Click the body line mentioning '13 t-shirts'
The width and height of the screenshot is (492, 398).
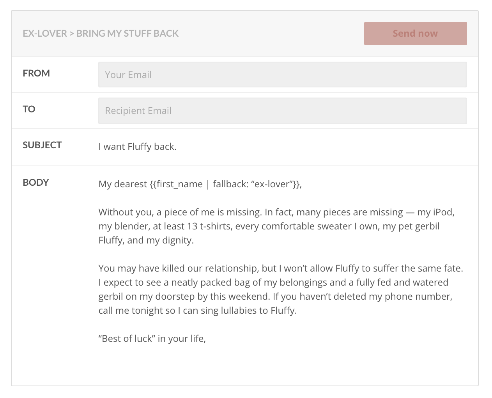(x=269, y=226)
